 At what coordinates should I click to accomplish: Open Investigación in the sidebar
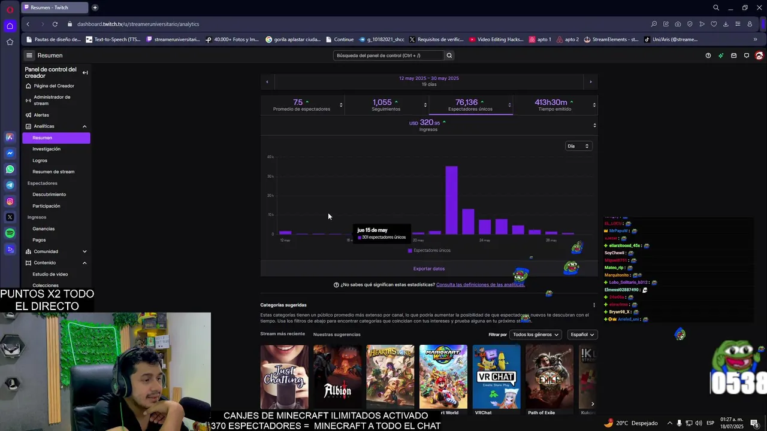pyautogui.click(x=46, y=149)
